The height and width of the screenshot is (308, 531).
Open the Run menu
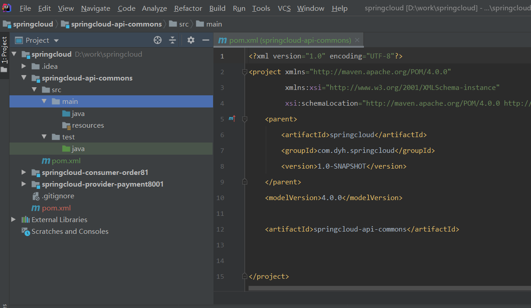pos(239,8)
